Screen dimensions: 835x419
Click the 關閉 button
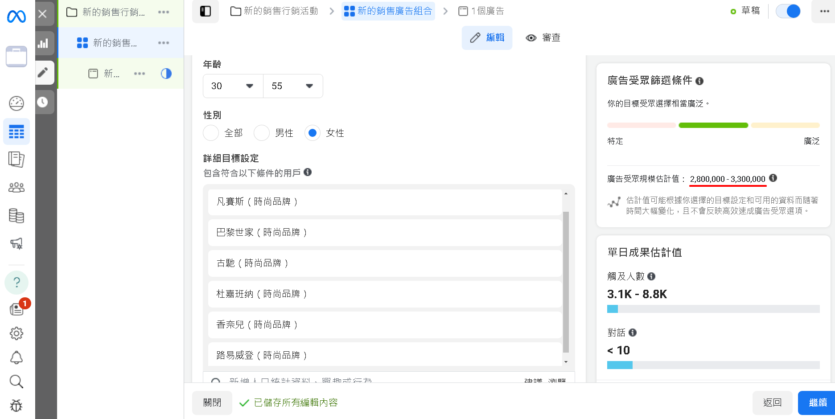pos(212,403)
